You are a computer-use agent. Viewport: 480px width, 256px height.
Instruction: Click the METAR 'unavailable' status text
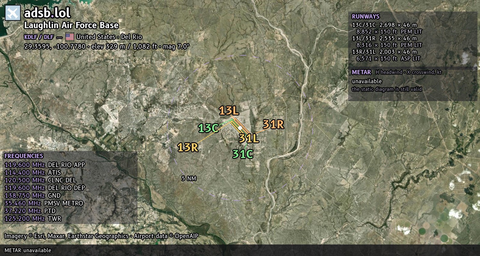pos(367,81)
